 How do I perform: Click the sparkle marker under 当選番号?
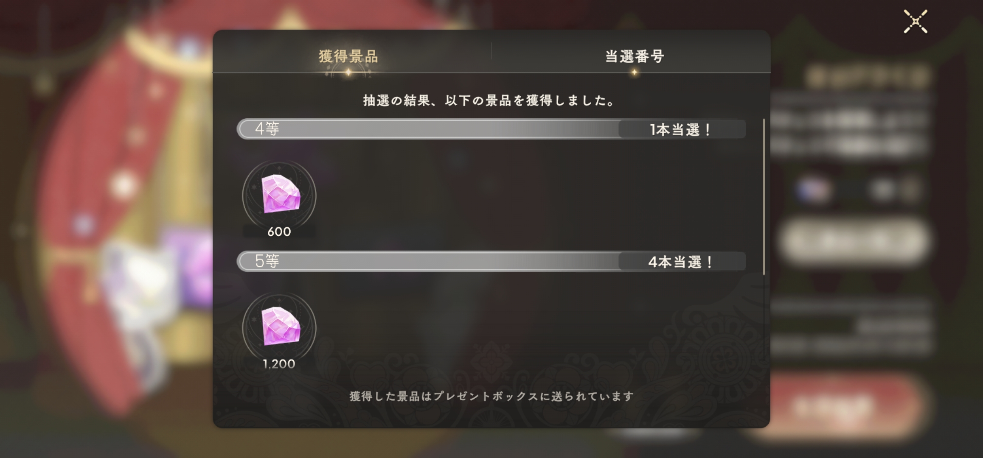pyautogui.click(x=634, y=73)
